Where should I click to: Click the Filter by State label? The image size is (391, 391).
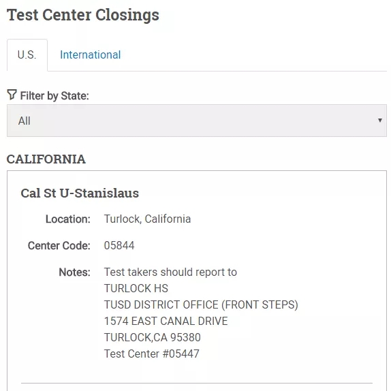click(x=54, y=96)
